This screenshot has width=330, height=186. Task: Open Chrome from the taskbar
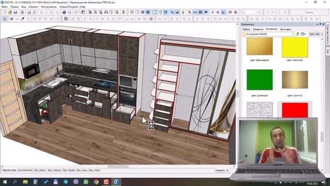(x=96, y=182)
